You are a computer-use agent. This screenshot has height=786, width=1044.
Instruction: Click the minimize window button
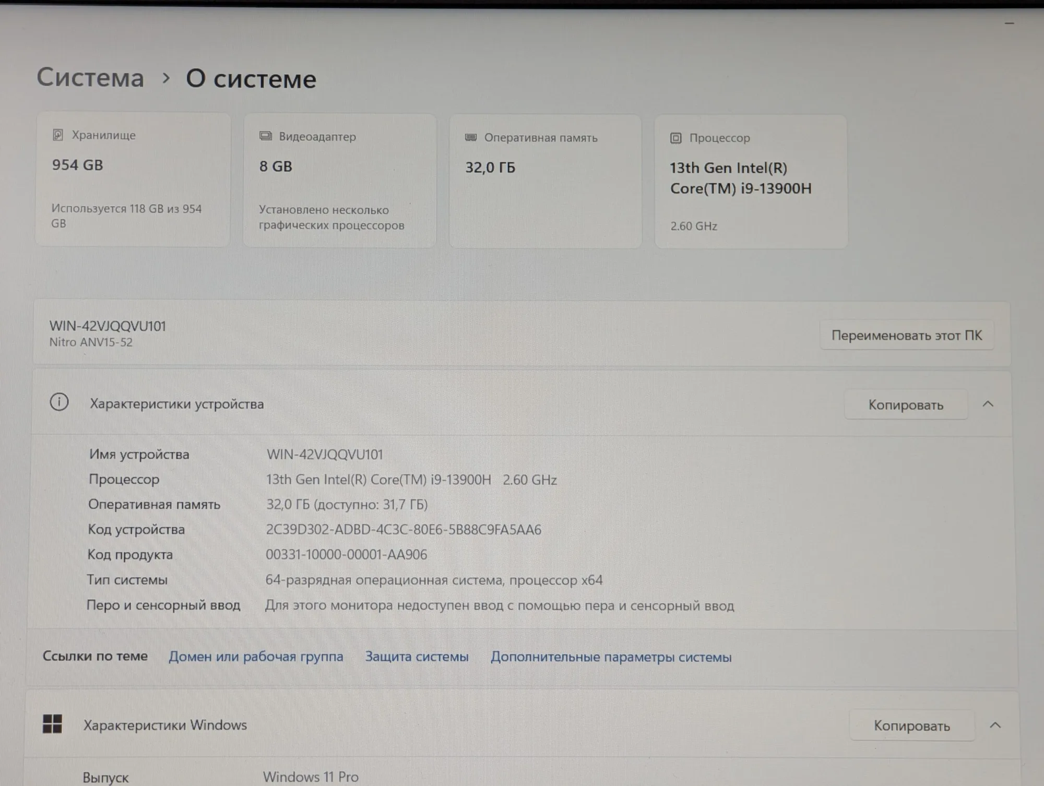pos(1010,23)
